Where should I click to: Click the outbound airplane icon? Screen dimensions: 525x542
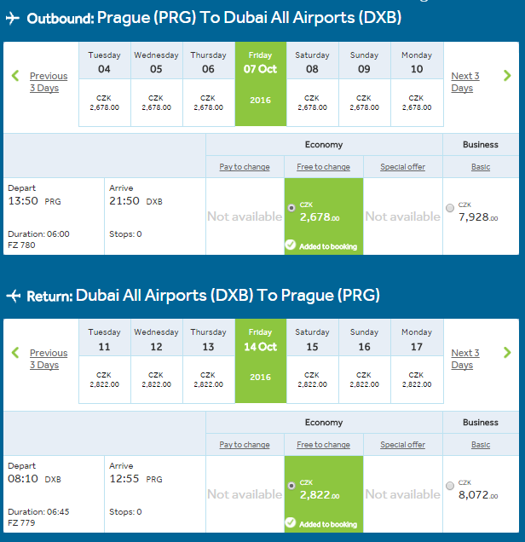[x=13, y=18]
